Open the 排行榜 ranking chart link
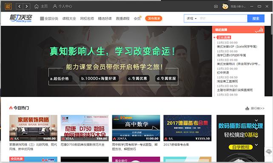Screen dimensions: 273x163 tap(255, 108)
